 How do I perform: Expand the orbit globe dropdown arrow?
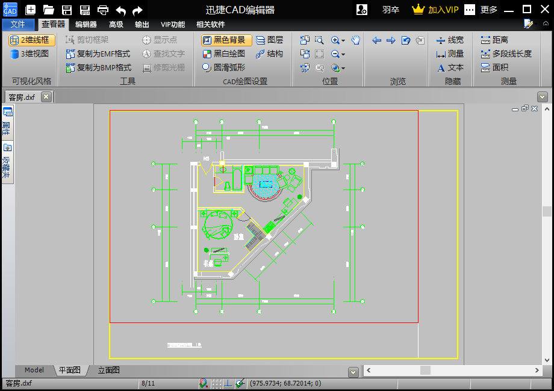[x=343, y=68]
